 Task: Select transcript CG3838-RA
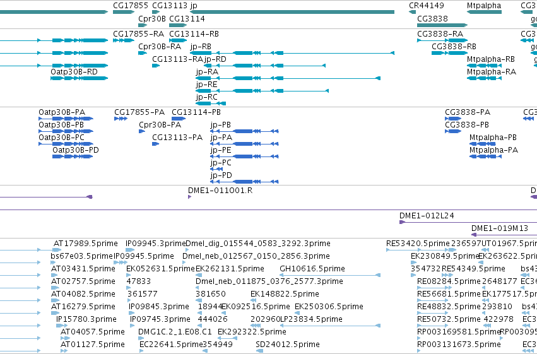[x=442, y=40]
